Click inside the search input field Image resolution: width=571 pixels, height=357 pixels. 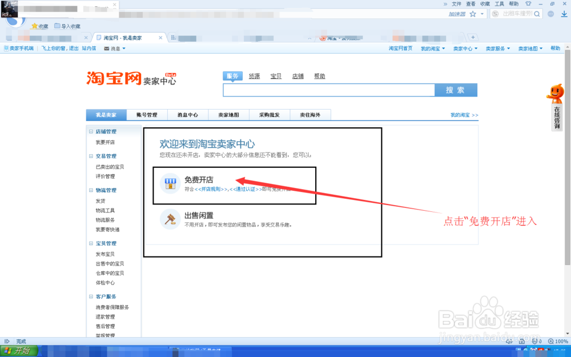(328, 90)
